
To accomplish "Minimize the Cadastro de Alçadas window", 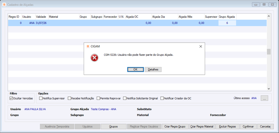I will tap(256, 5).
